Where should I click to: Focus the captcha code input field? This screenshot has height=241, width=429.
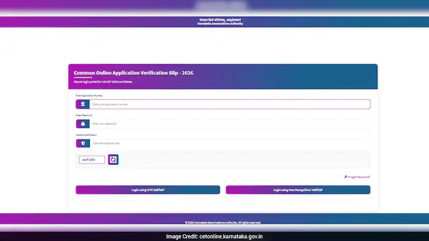tap(230, 143)
